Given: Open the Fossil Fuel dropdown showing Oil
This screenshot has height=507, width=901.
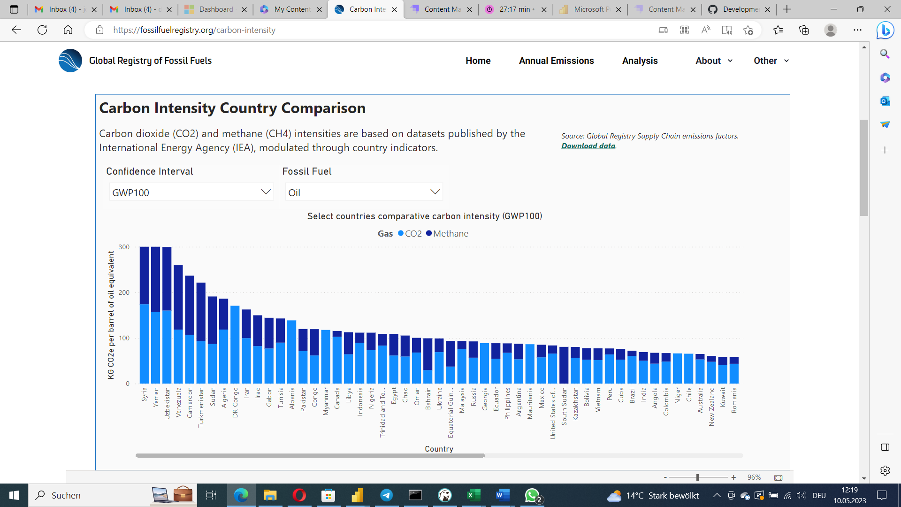Looking at the screenshot, I should pyautogui.click(x=363, y=192).
